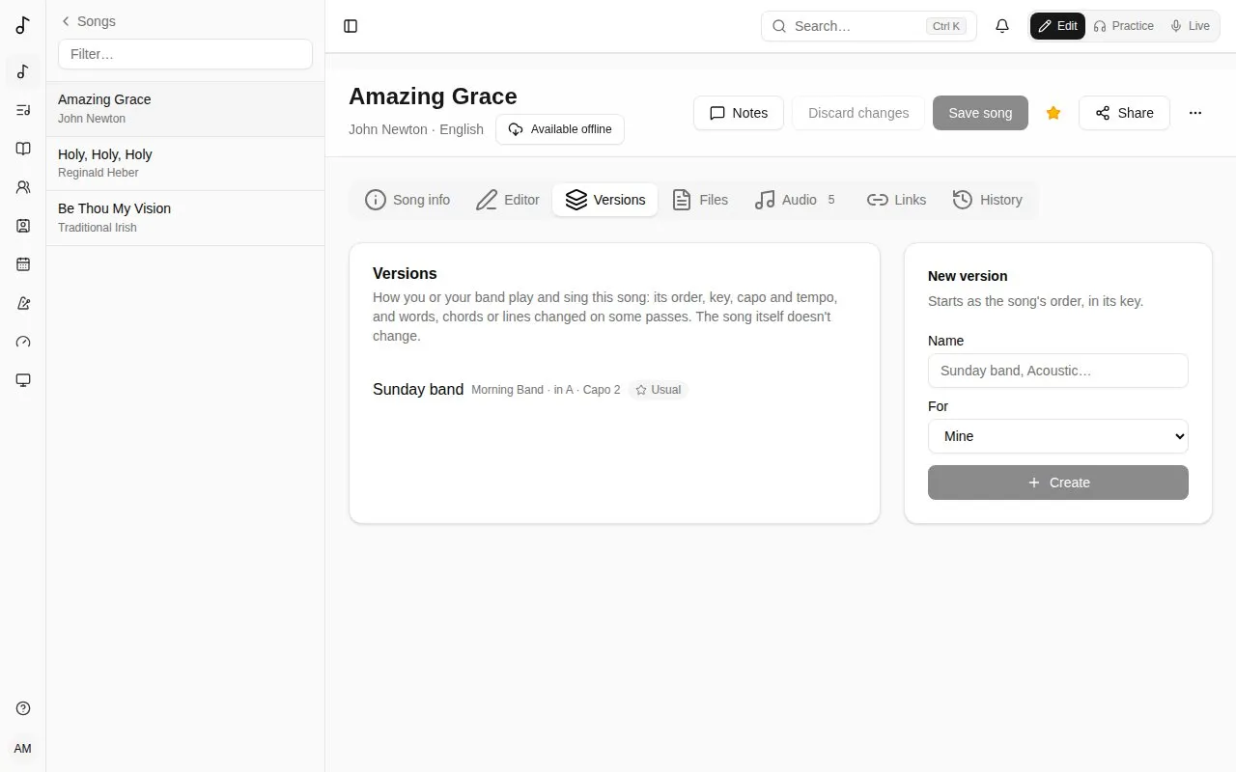Click the Share button
The width and height of the screenshot is (1236, 772).
1124,113
